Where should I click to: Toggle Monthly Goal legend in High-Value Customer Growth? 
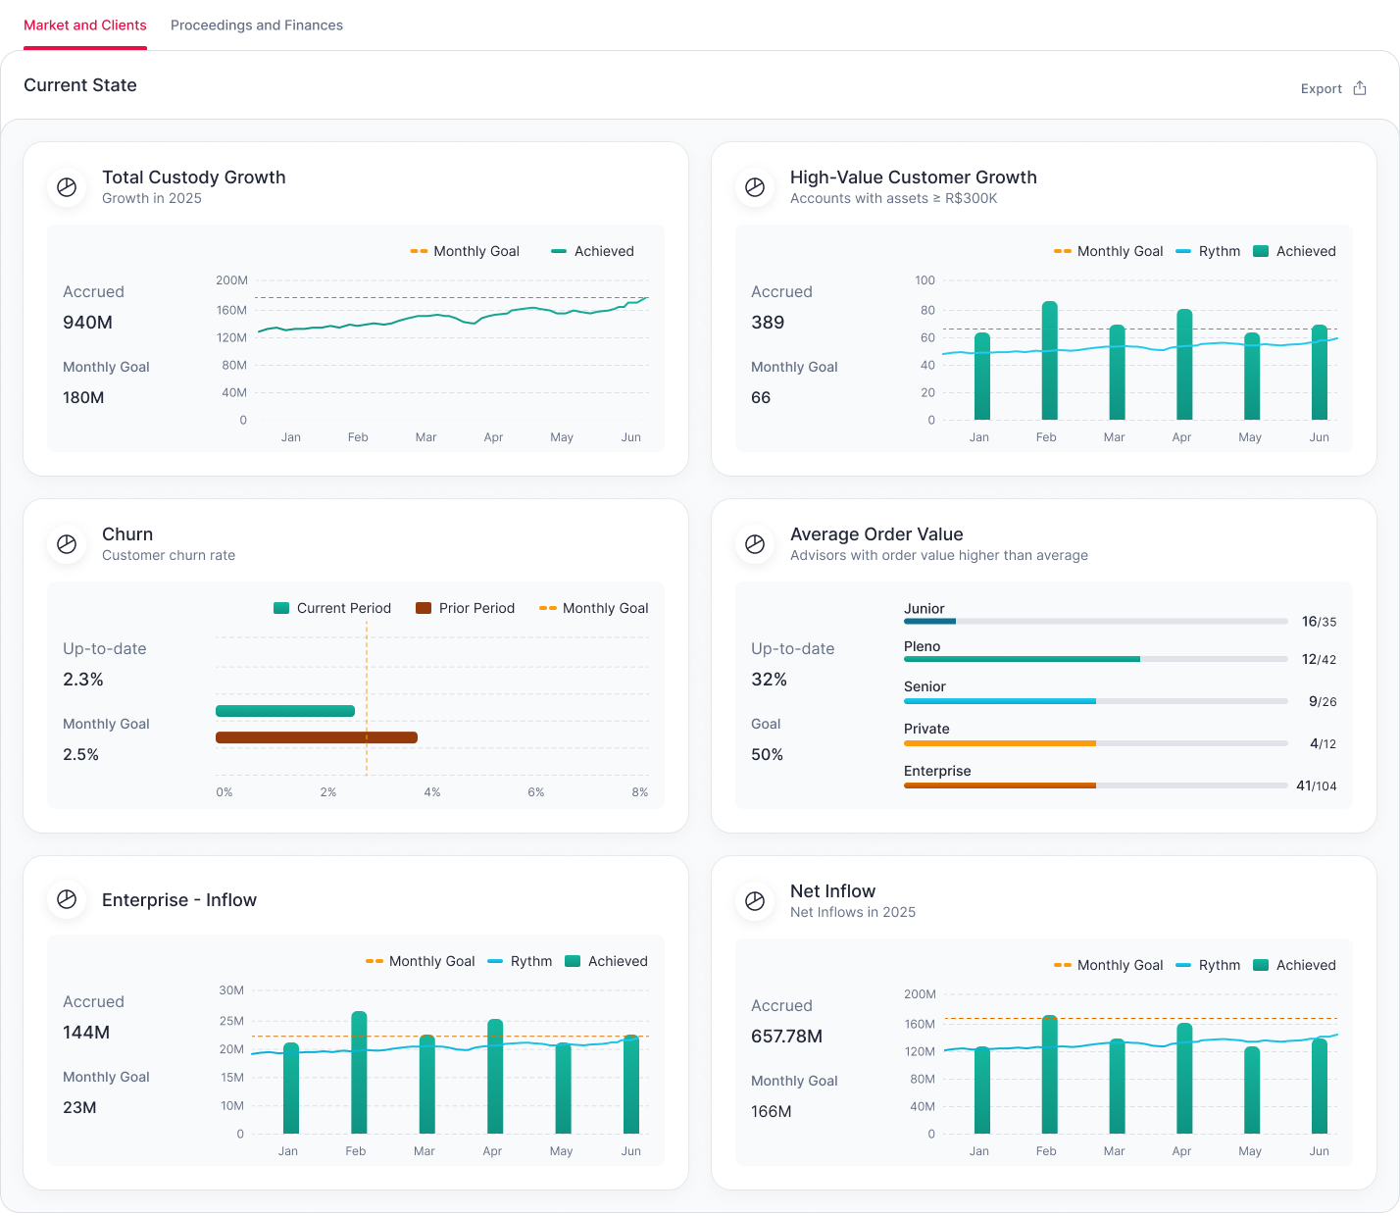(x=1108, y=251)
